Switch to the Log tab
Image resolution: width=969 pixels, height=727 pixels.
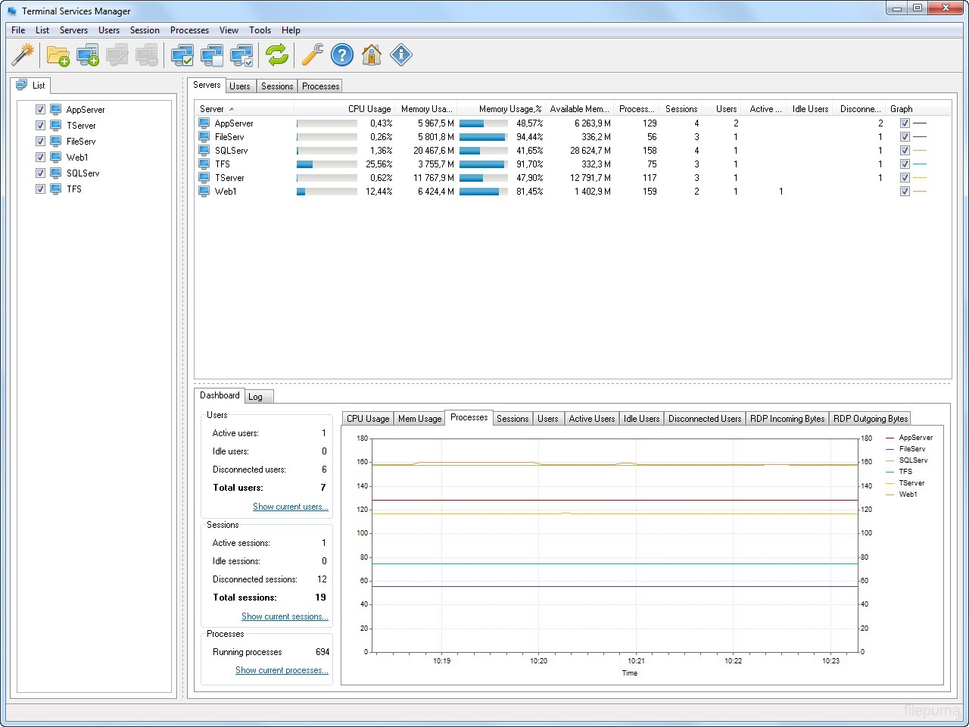(256, 397)
